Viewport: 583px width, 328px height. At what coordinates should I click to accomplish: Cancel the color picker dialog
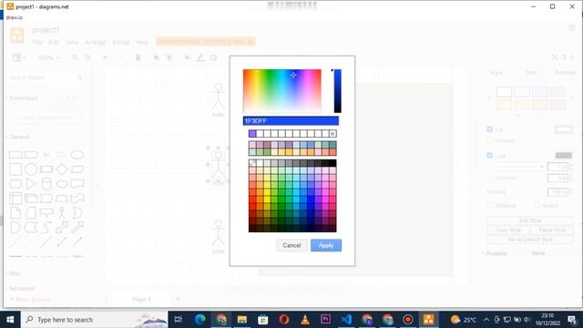tap(291, 245)
